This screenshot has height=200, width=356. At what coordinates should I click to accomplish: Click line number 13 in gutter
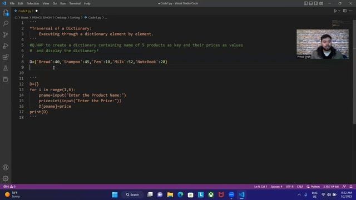(x=21, y=89)
